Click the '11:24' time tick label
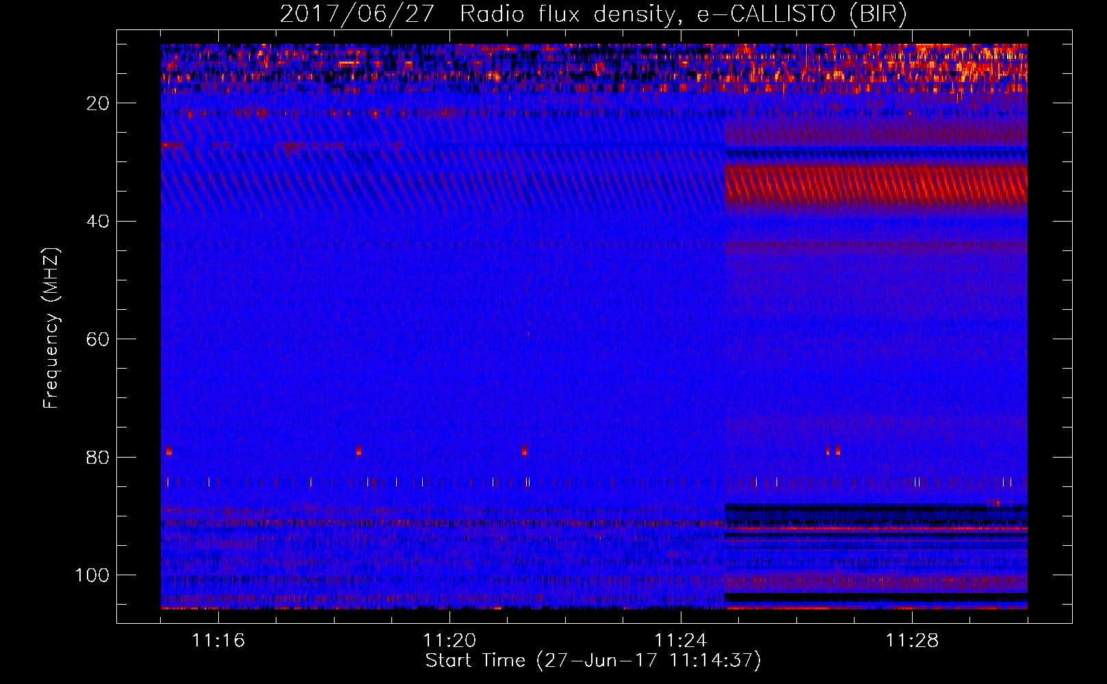This screenshot has width=1107, height=684. 681,640
